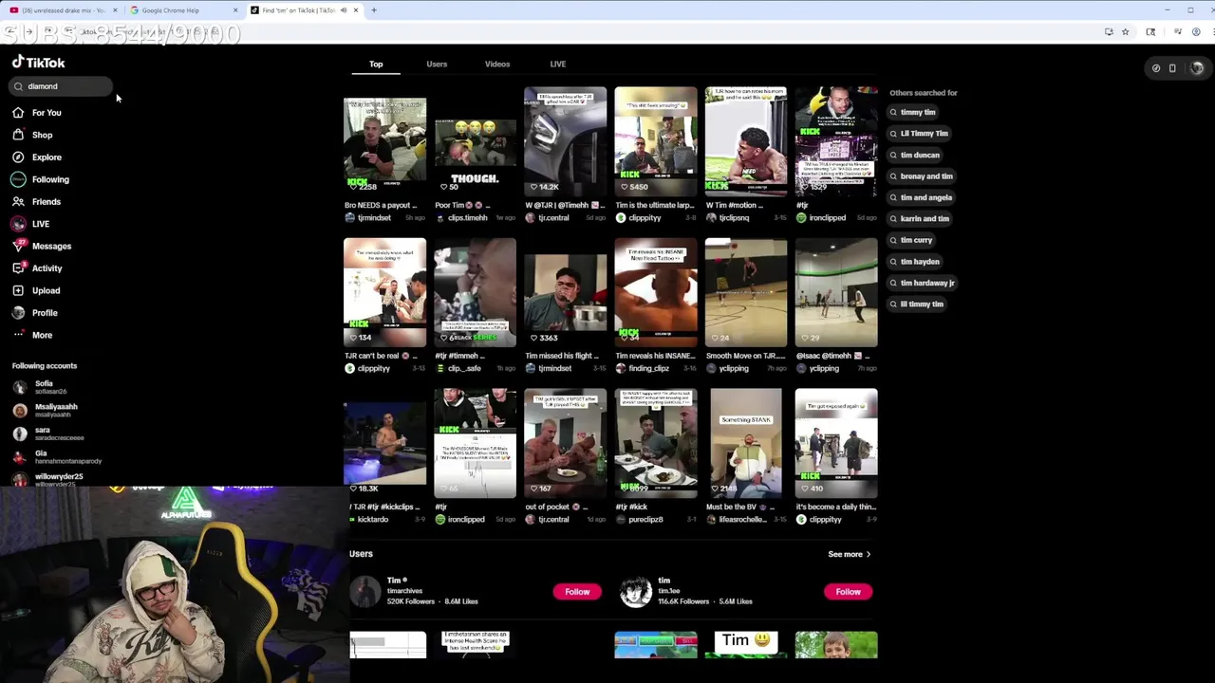The image size is (1215, 683).
Task: Select the LIVE results tab
Action: pyautogui.click(x=558, y=65)
